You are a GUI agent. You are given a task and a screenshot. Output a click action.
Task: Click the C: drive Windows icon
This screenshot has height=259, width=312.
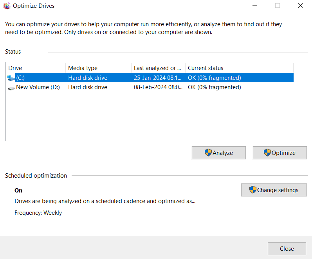click(x=11, y=78)
